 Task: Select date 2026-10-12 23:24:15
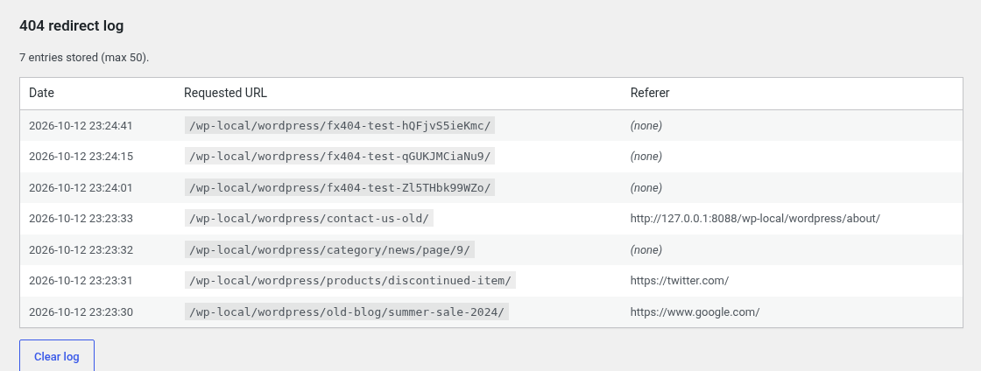(81, 156)
